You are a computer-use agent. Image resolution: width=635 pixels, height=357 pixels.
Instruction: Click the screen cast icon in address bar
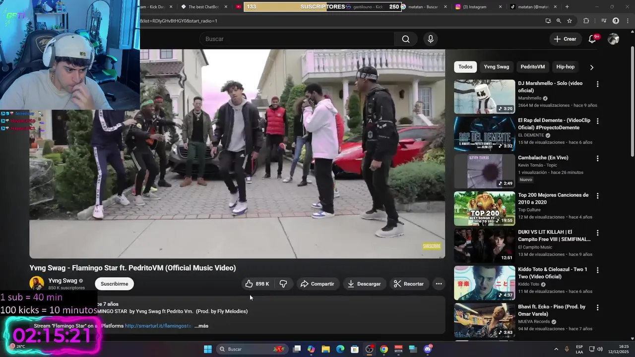[548, 21]
